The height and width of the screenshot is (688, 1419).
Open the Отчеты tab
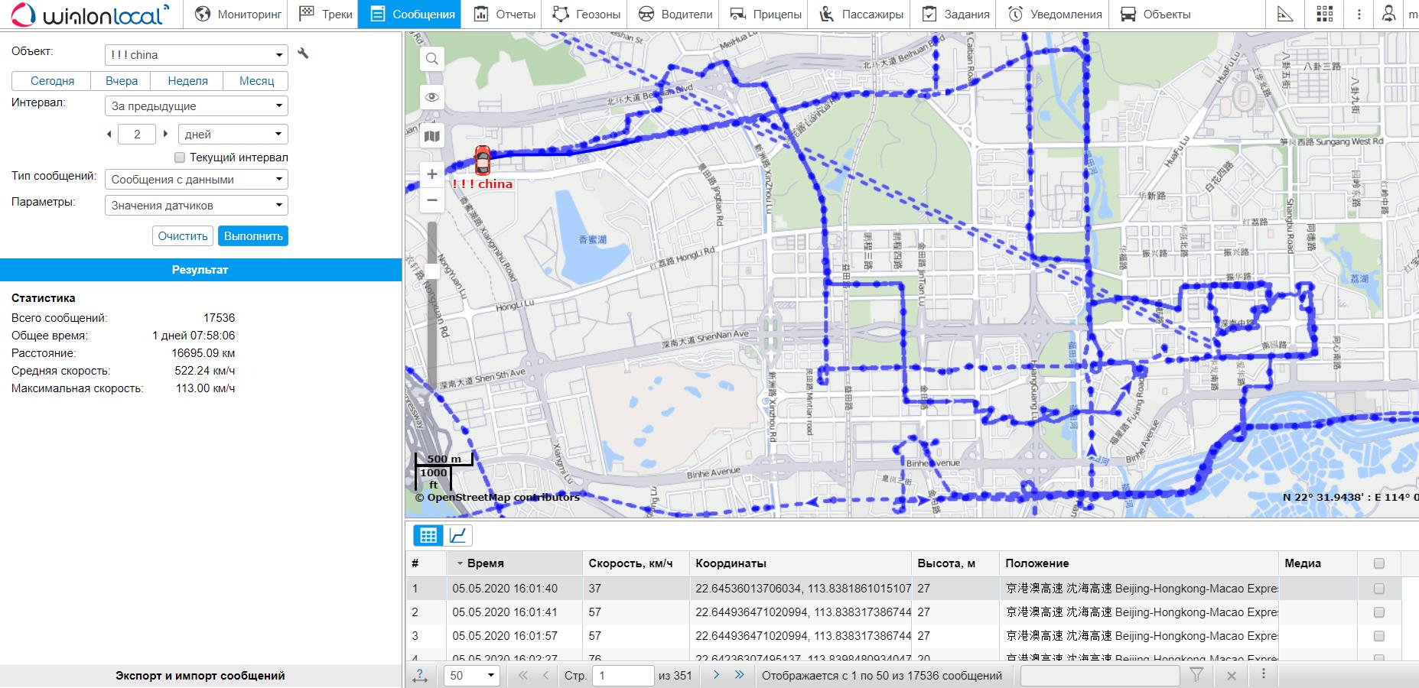[504, 15]
